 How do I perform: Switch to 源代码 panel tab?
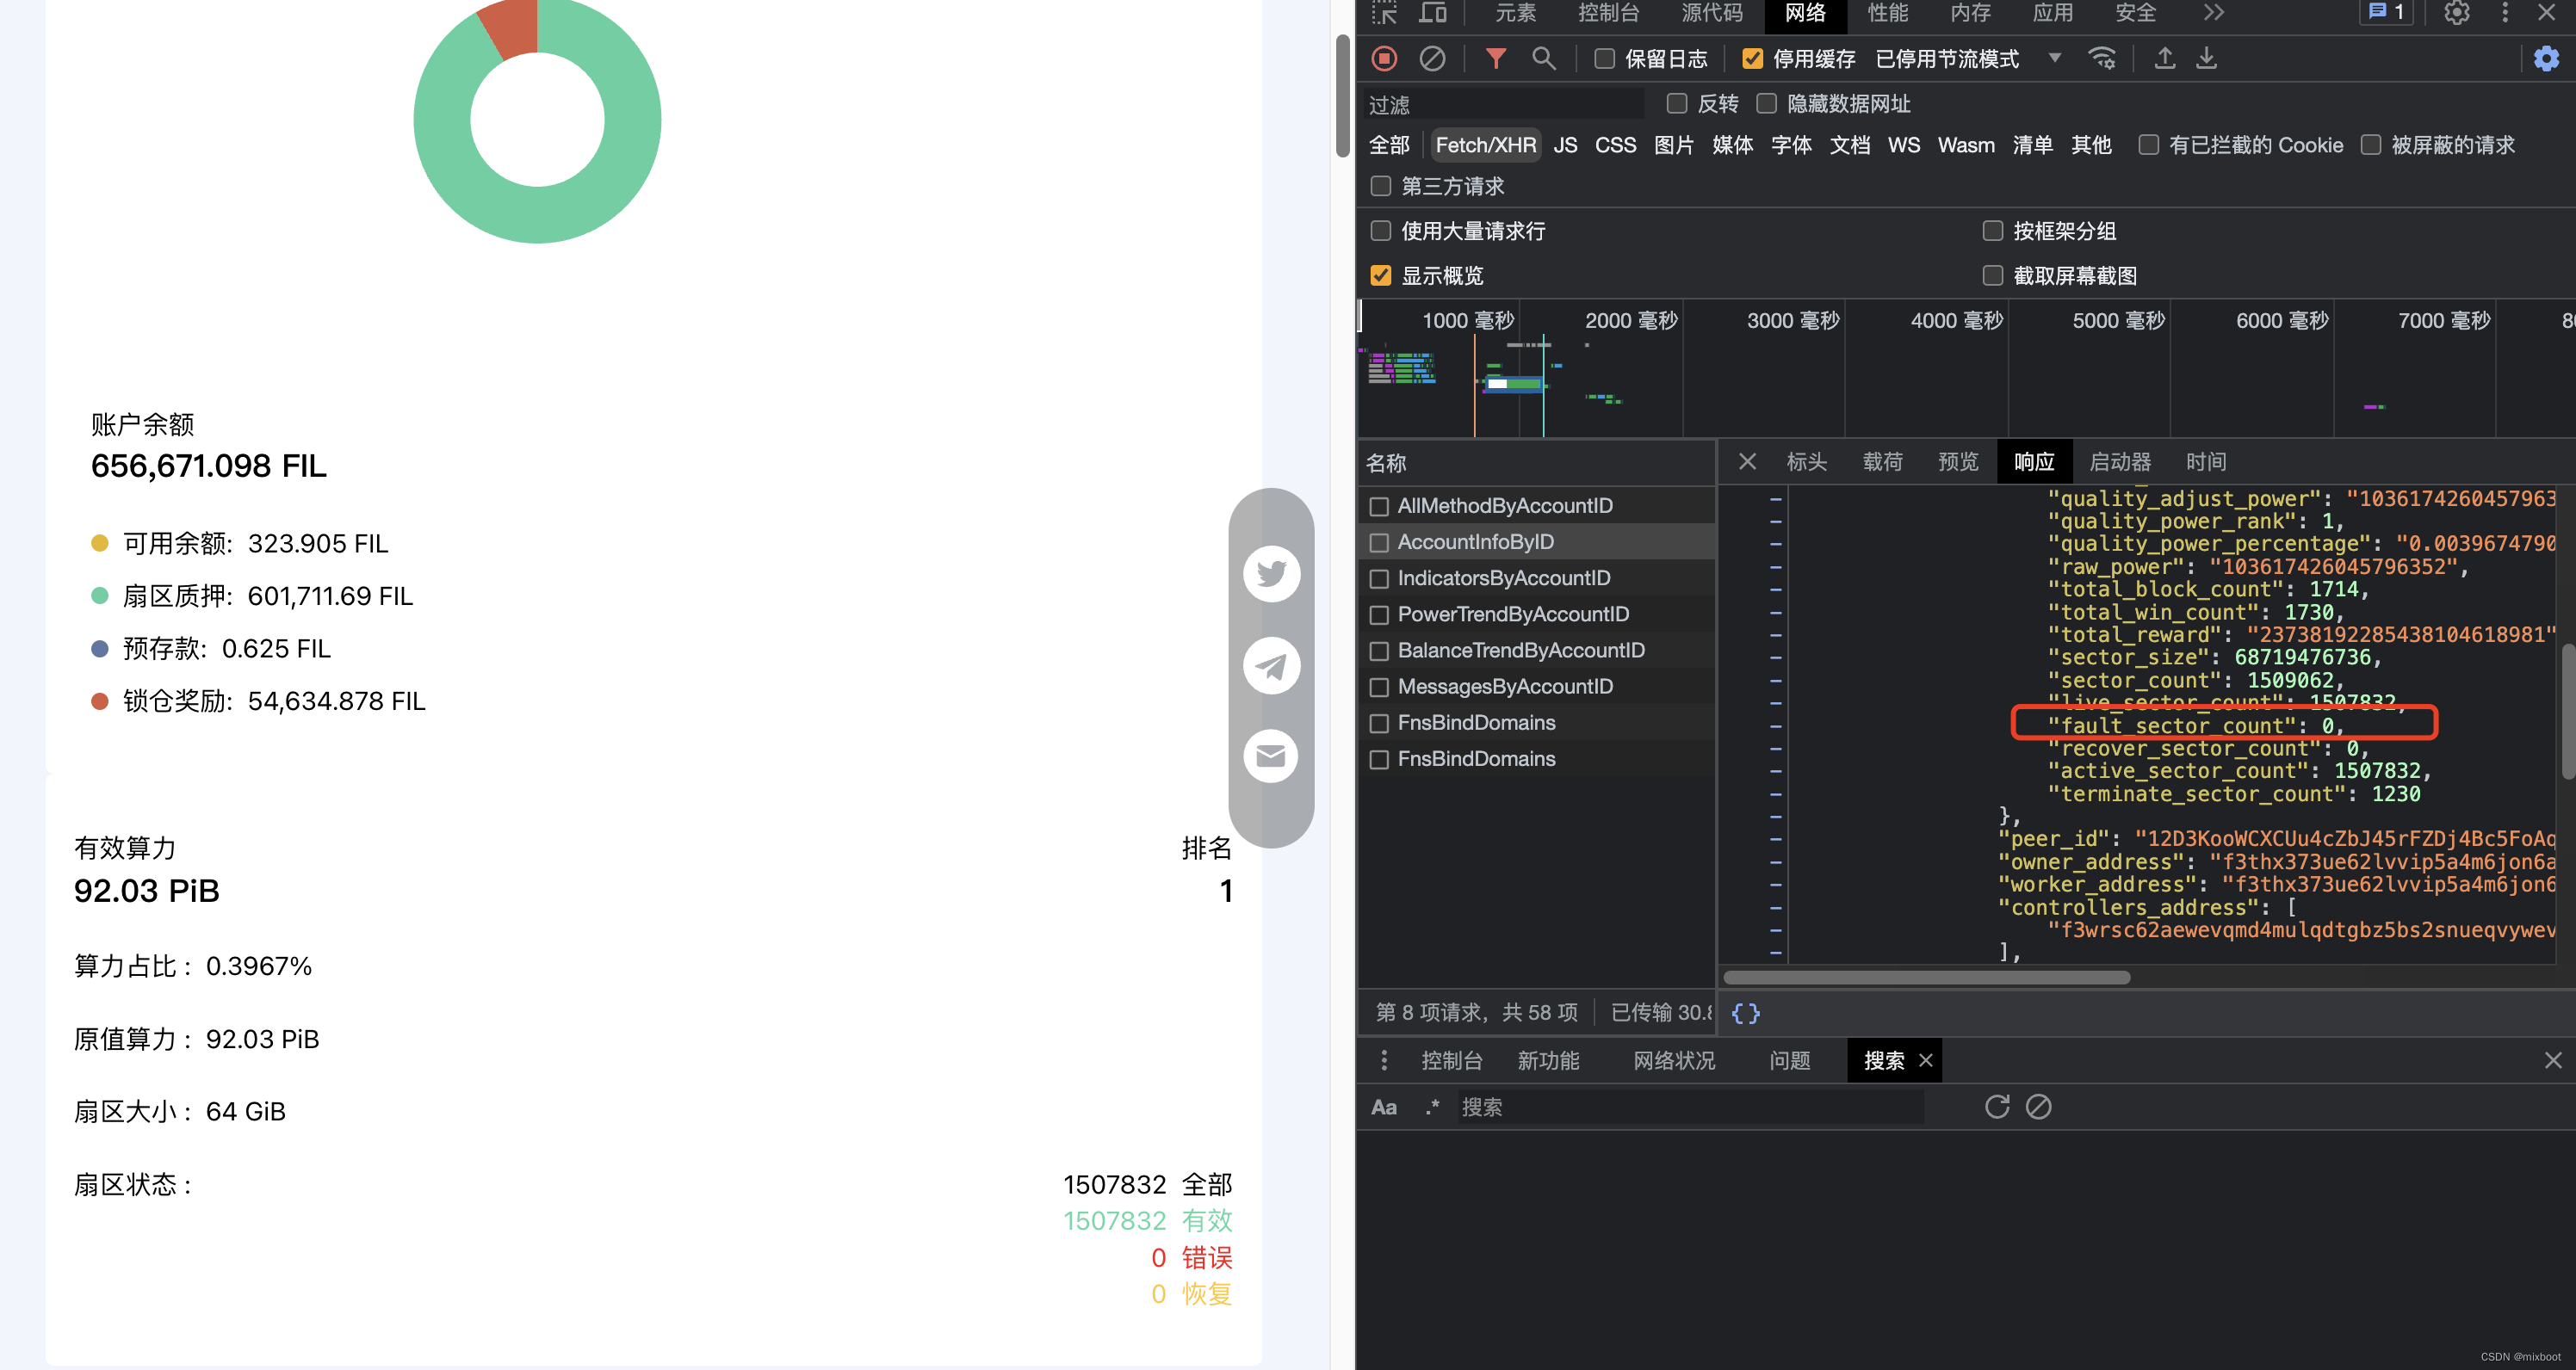(x=1712, y=12)
